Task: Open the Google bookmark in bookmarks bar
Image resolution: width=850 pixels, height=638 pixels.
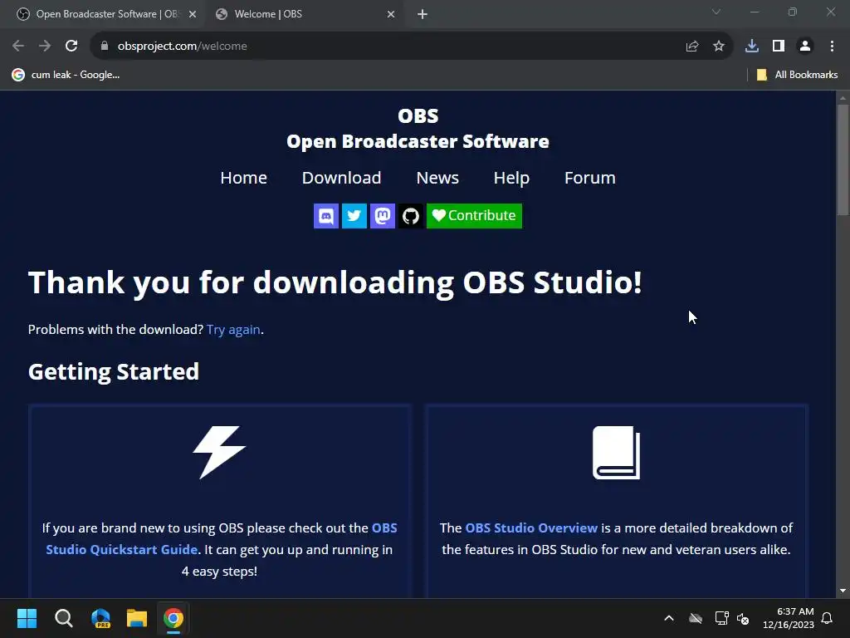Action: click(66, 75)
